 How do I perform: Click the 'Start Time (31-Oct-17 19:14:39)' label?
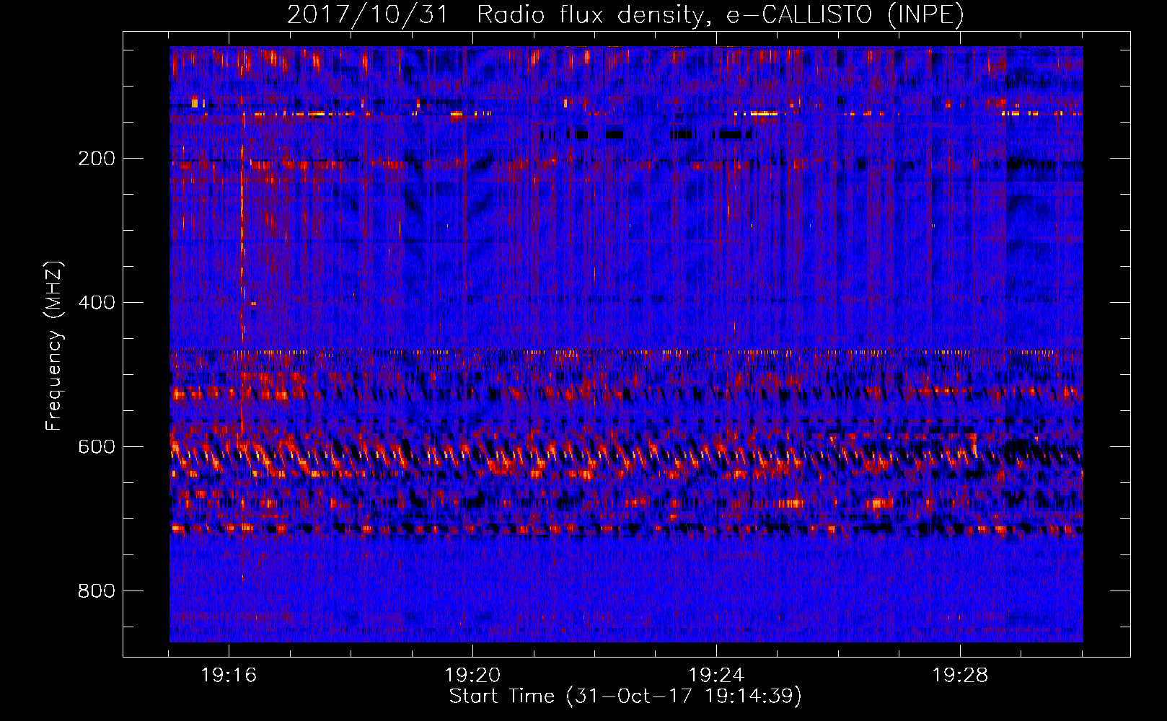[x=625, y=696]
